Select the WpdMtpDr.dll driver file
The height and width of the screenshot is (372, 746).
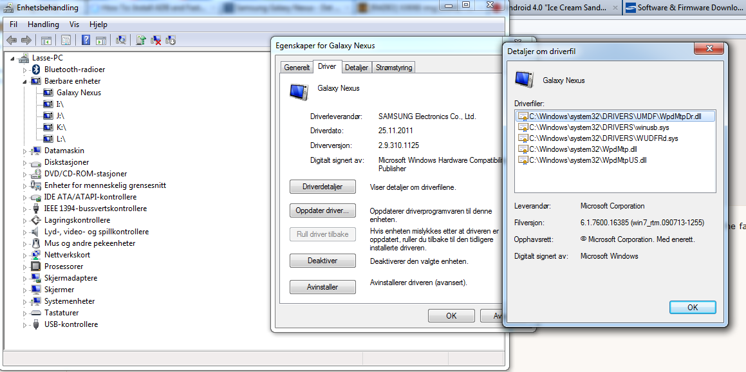tap(615, 116)
